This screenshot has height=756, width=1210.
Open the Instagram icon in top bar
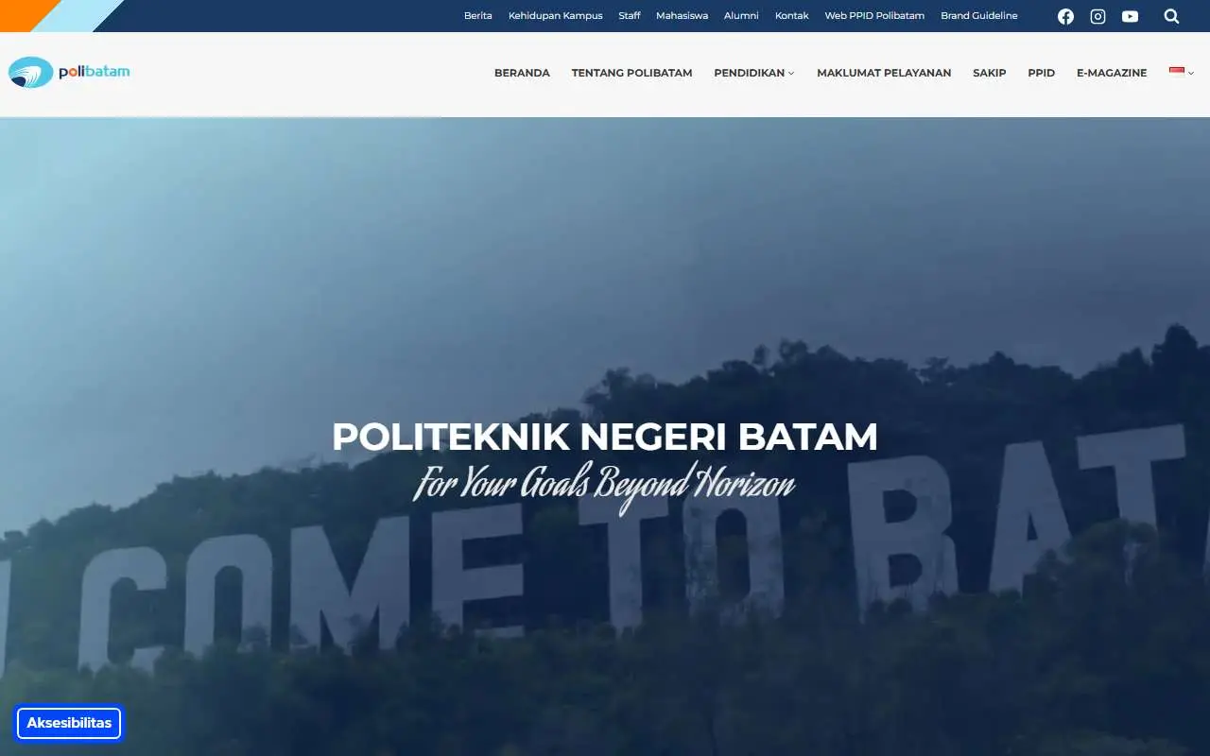coord(1098,16)
